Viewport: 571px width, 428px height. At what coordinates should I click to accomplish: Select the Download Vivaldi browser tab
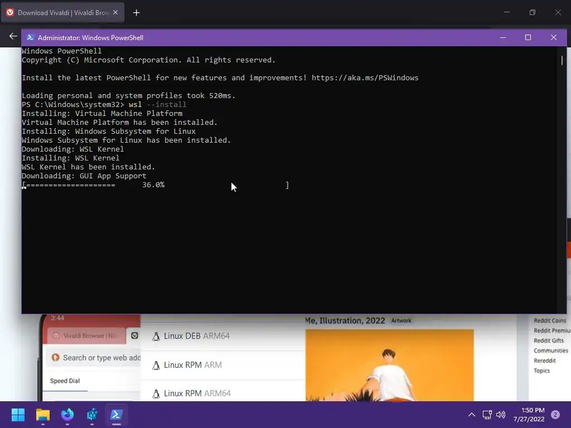pos(62,13)
